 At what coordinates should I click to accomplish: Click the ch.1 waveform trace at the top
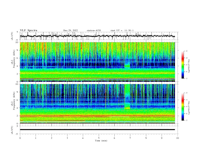97,36
